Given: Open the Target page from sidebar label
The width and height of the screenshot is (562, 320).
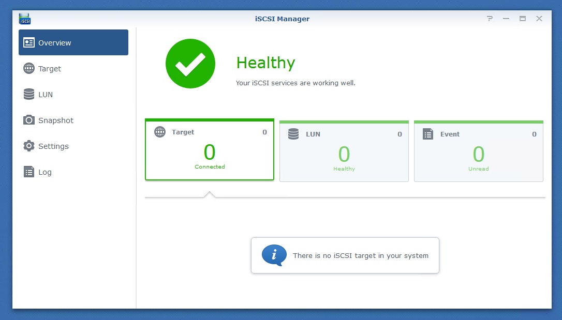Looking at the screenshot, I should pos(50,69).
